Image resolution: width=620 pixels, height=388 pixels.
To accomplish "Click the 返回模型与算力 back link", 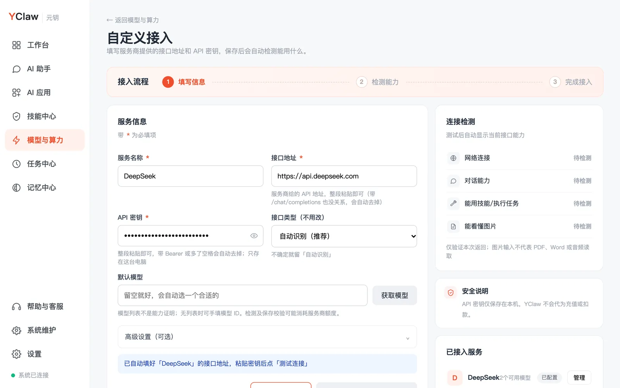I will coord(133,20).
